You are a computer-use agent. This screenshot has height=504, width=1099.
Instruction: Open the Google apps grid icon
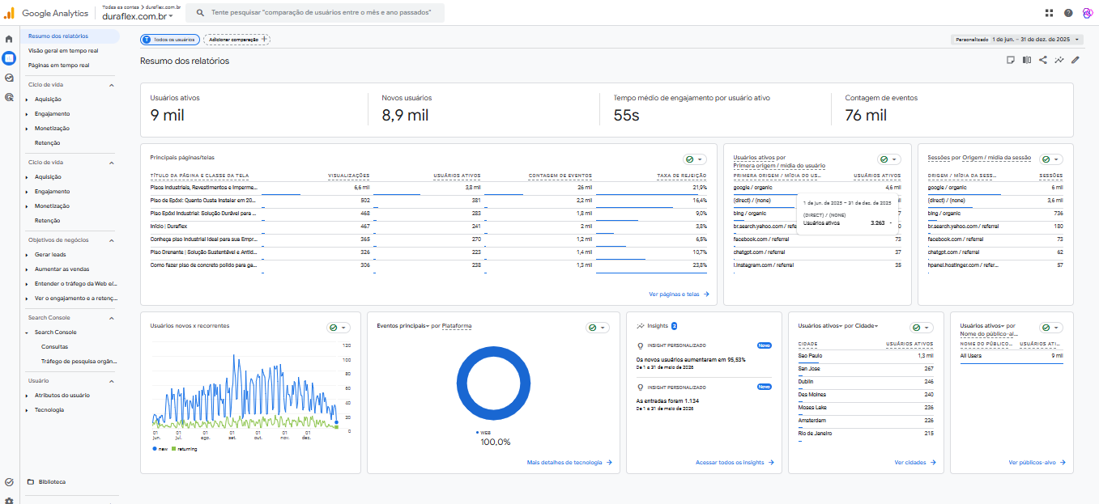click(1050, 13)
